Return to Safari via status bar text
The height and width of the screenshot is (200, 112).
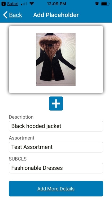point(12,4)
